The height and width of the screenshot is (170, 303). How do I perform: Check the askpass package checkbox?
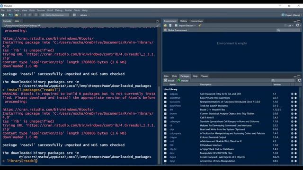[x=165, y=94]
